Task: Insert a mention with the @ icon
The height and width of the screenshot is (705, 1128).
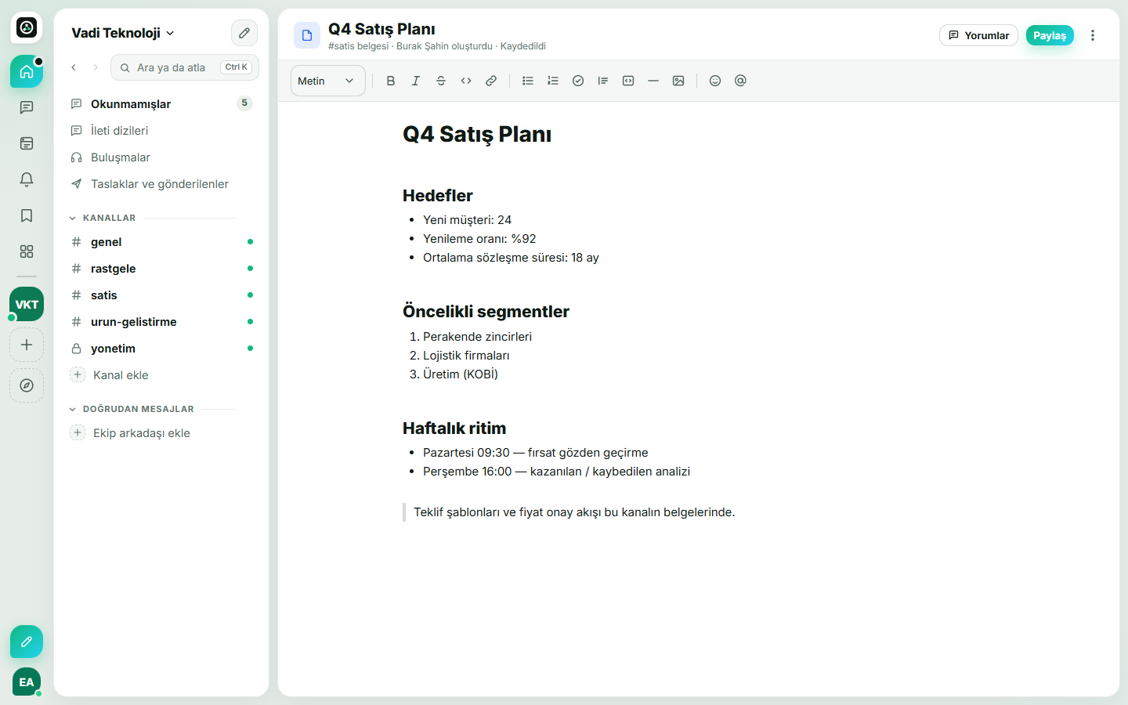Action: pos(740,81)
